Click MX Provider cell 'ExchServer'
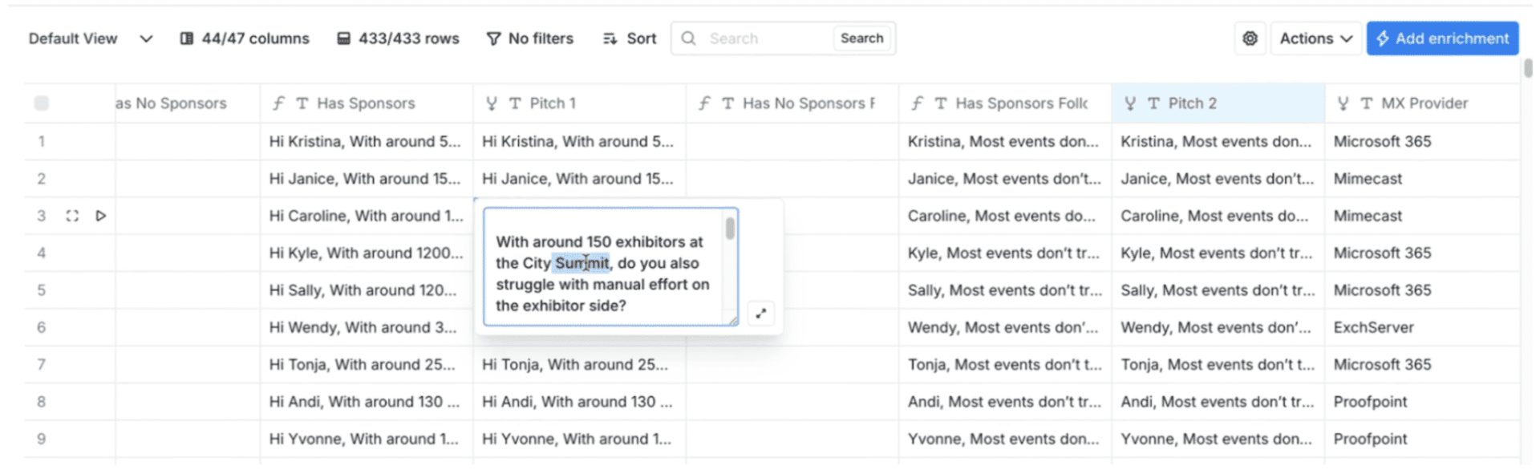This screenshot has width=1540, height=474. pos(1422,327)
